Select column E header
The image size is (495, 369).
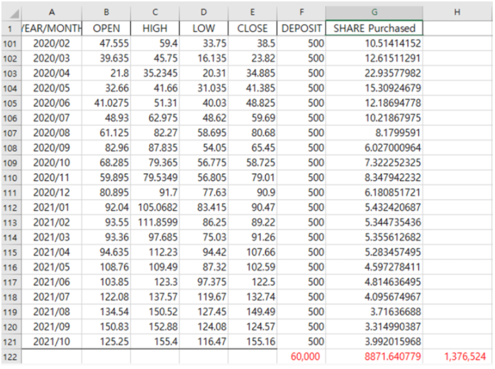tap(252, 13)
